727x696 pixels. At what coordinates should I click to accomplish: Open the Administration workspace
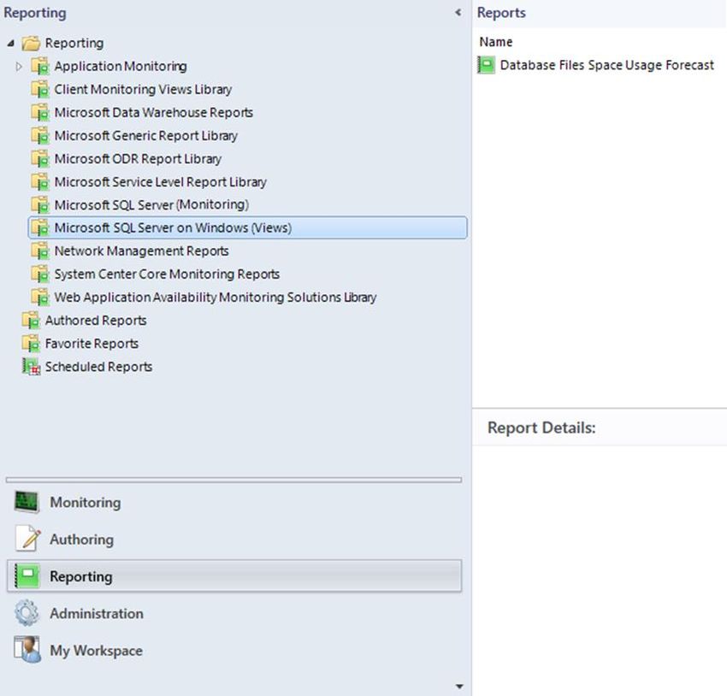[x=234, y=613]
